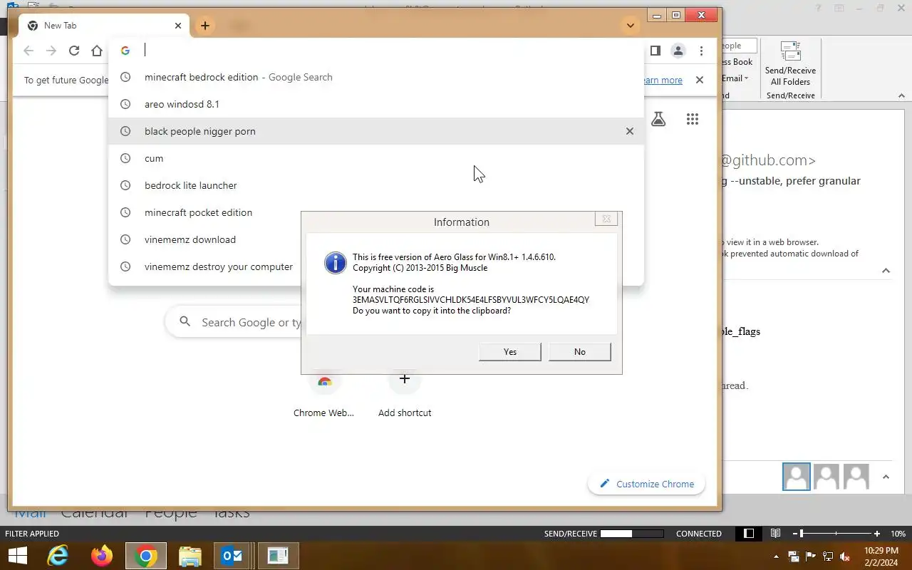912x570 pixels.
Task: Collapse Outlook message header with chevron
Action: 886,271
